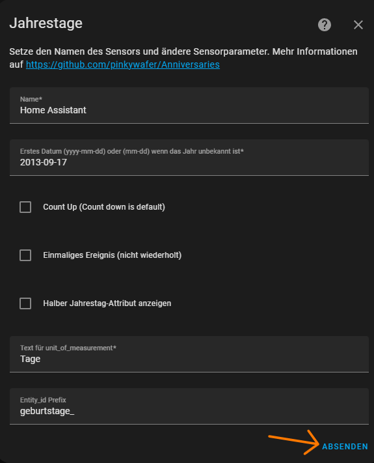Image resolution: width=374 pixels, height=463 pixels.
Task: Focus the Name field containing Home Assistant
Action: 189,105
